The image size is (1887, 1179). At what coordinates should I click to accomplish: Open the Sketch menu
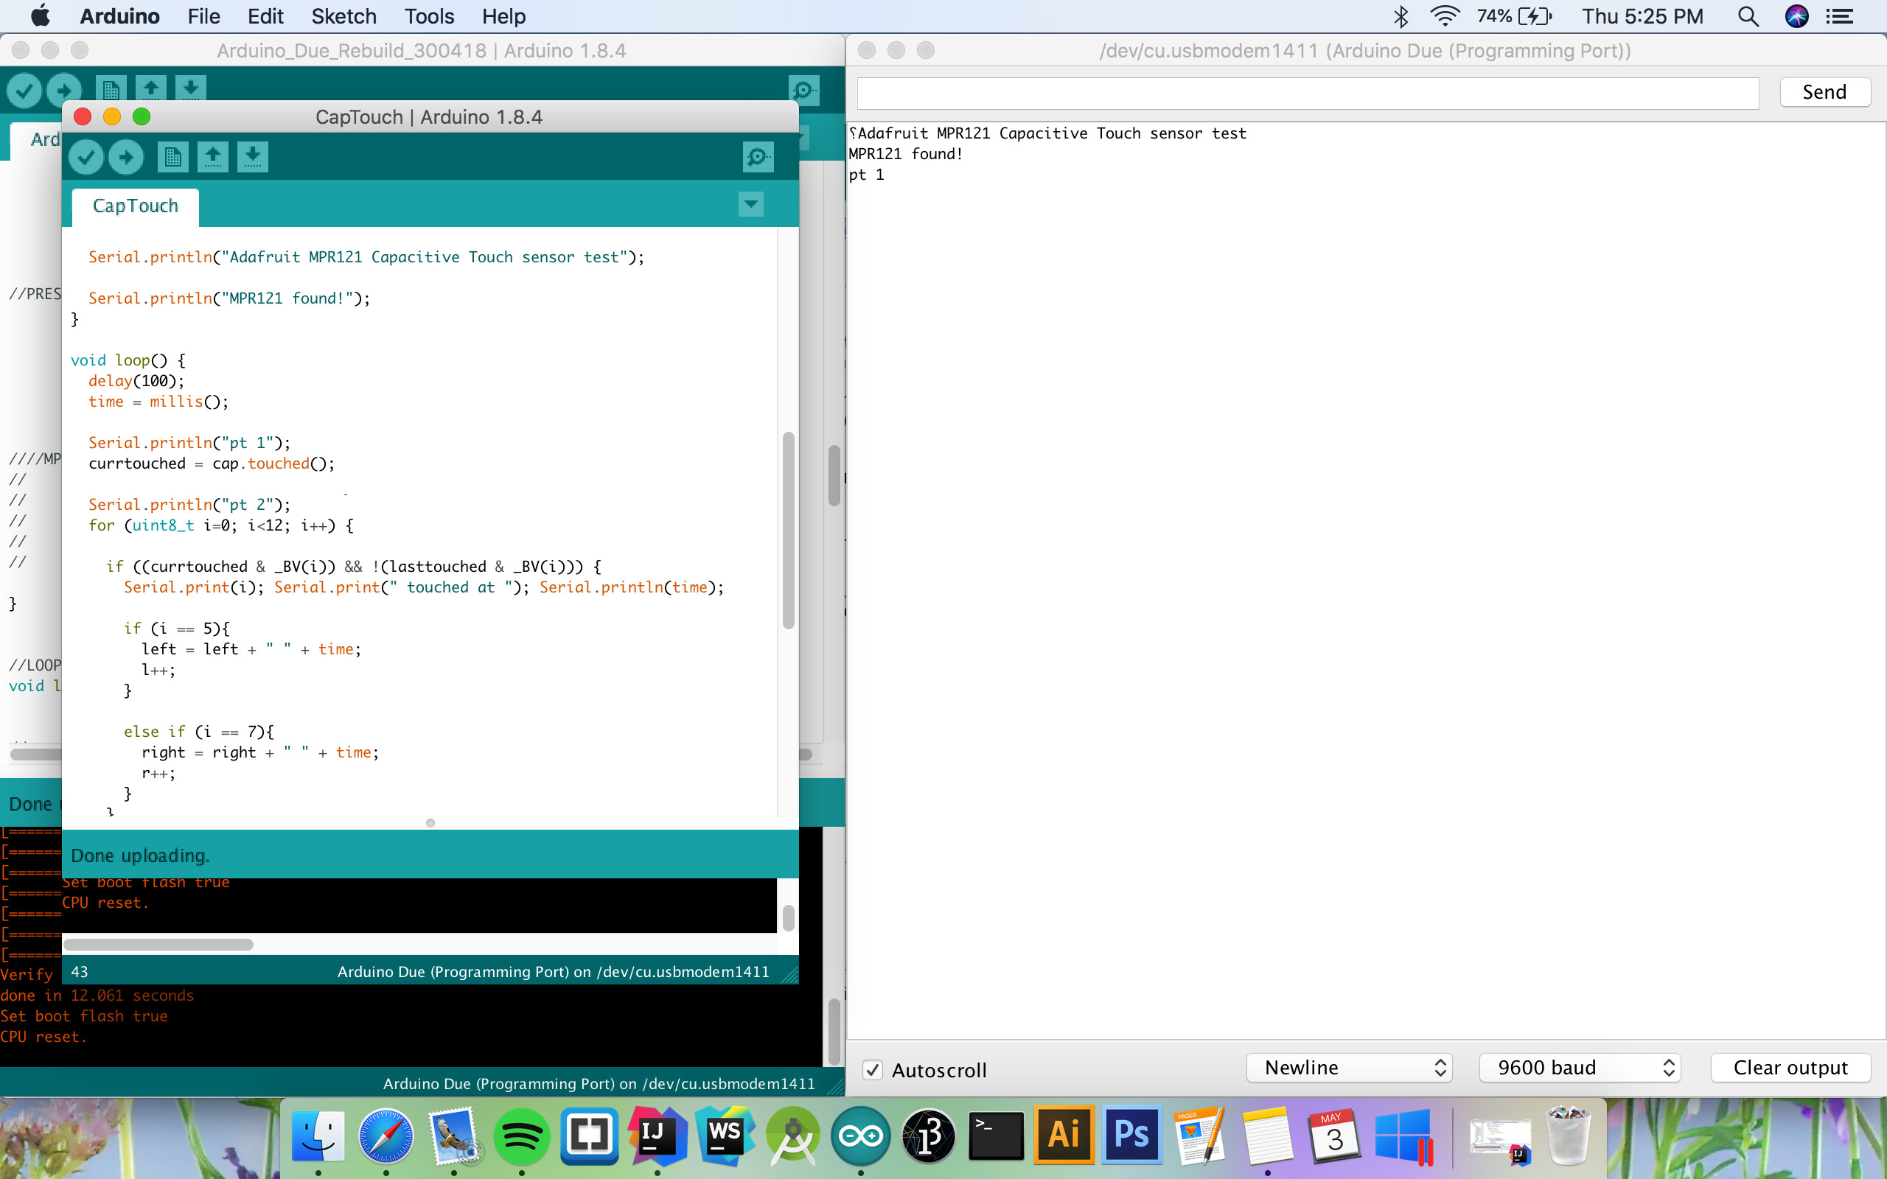(343, 16)
